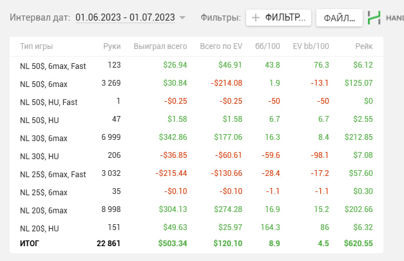Click the green Hand2Note logo icon

374,18
